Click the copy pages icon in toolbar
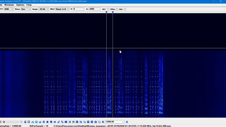Image resolution: width=226 pixels, height=127 pixels. [99, 122]
